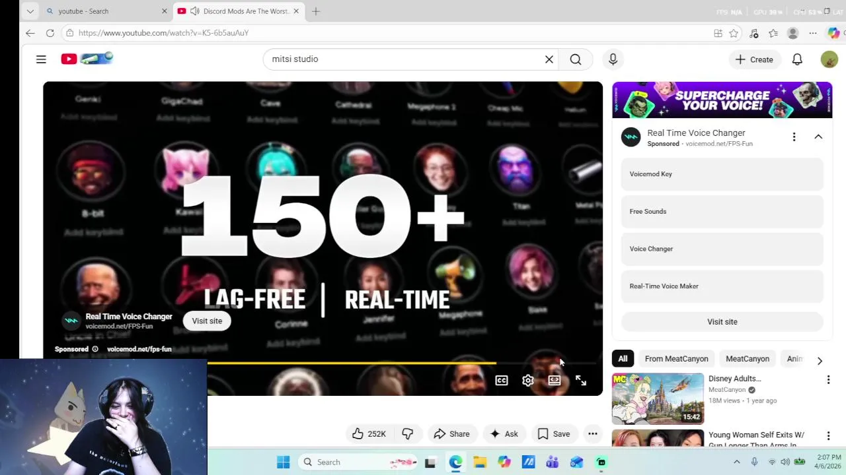
Task: Open the Favorites list icon
Action: [773, 33]
